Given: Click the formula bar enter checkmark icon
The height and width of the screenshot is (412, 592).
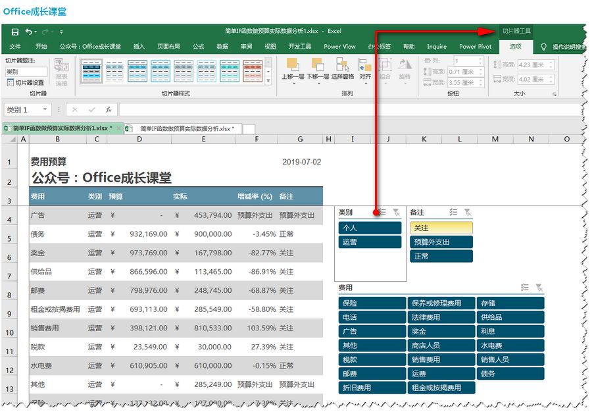Looking at the screenshot, I should (x=91, y=110).
